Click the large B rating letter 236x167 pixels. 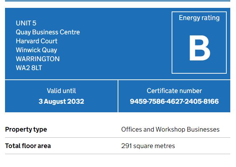[199, 49]
